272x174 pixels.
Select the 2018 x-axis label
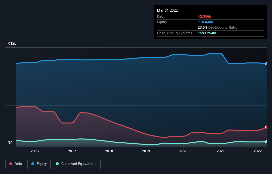(109, 151)
